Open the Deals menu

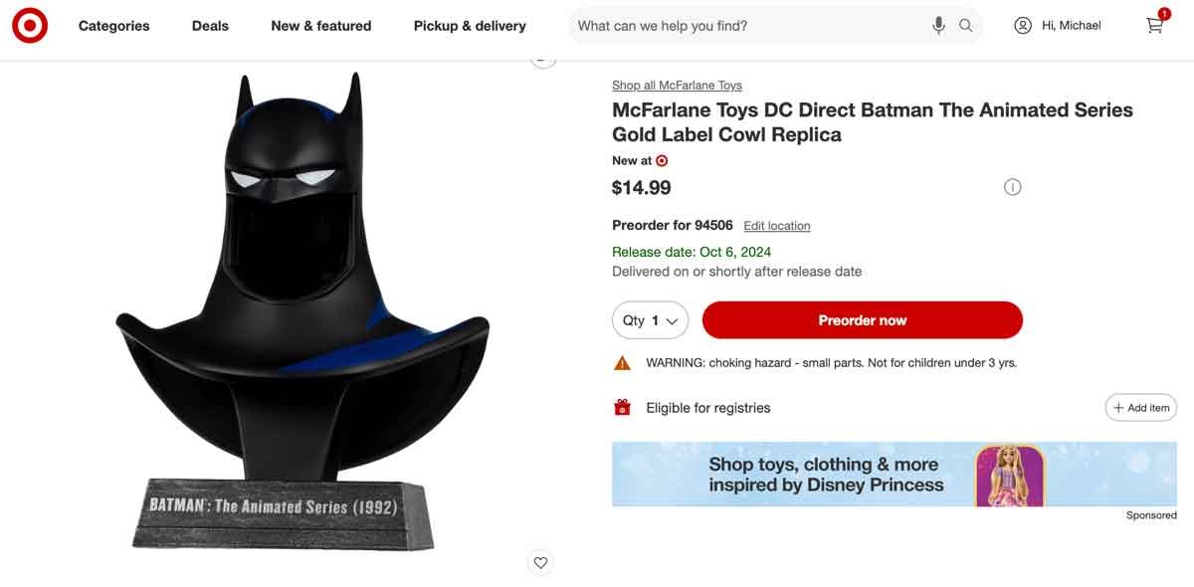click(x=210, y=26)
